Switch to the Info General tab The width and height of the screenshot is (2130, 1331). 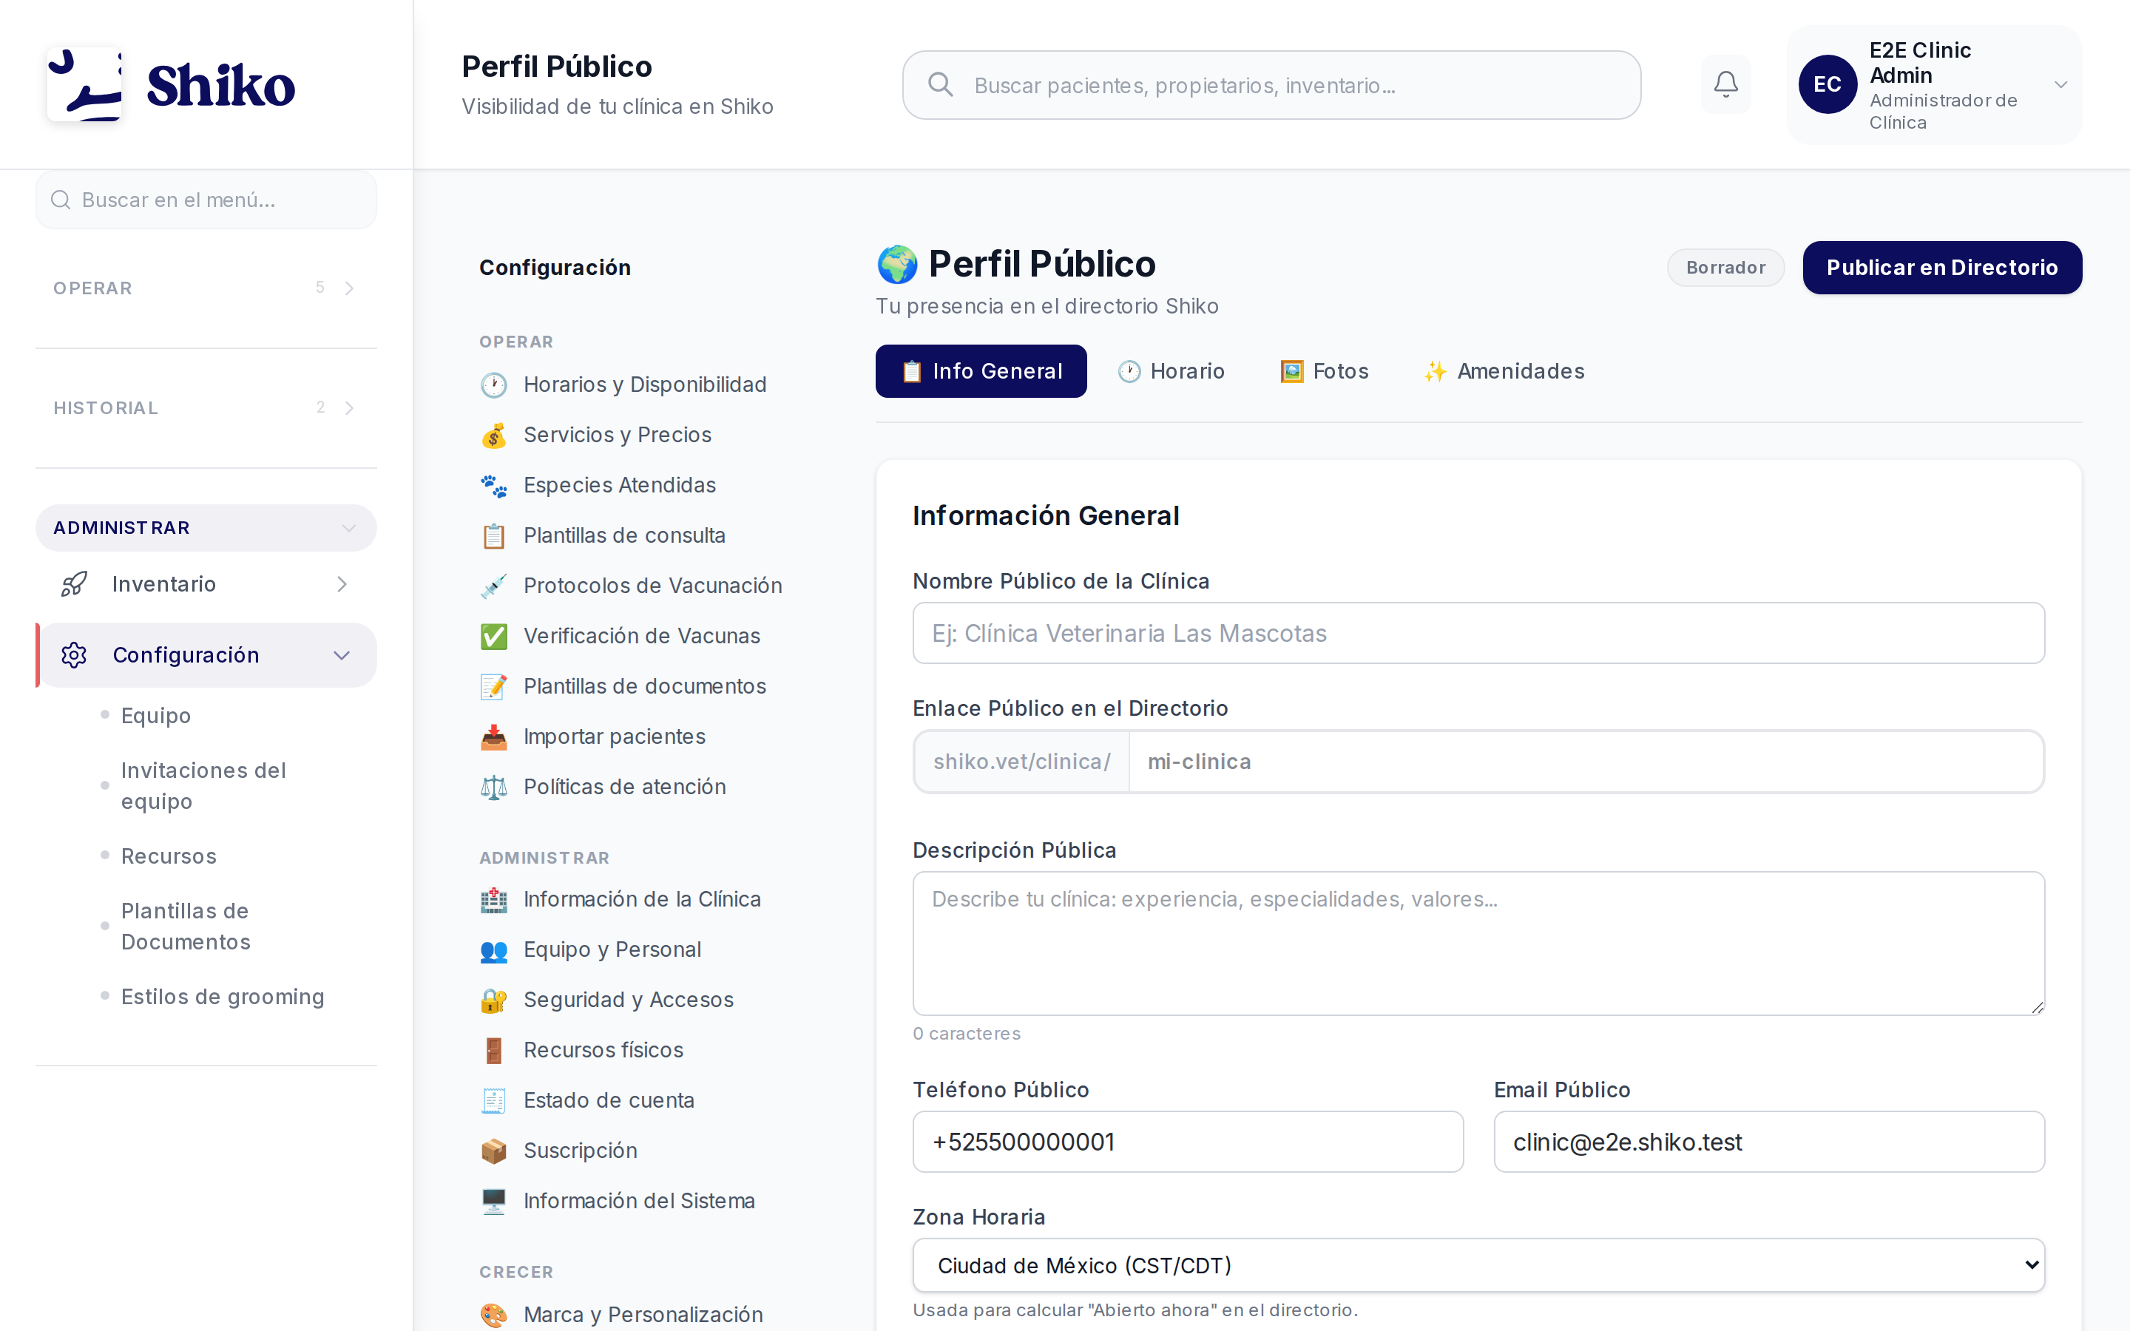pos(981,370)
